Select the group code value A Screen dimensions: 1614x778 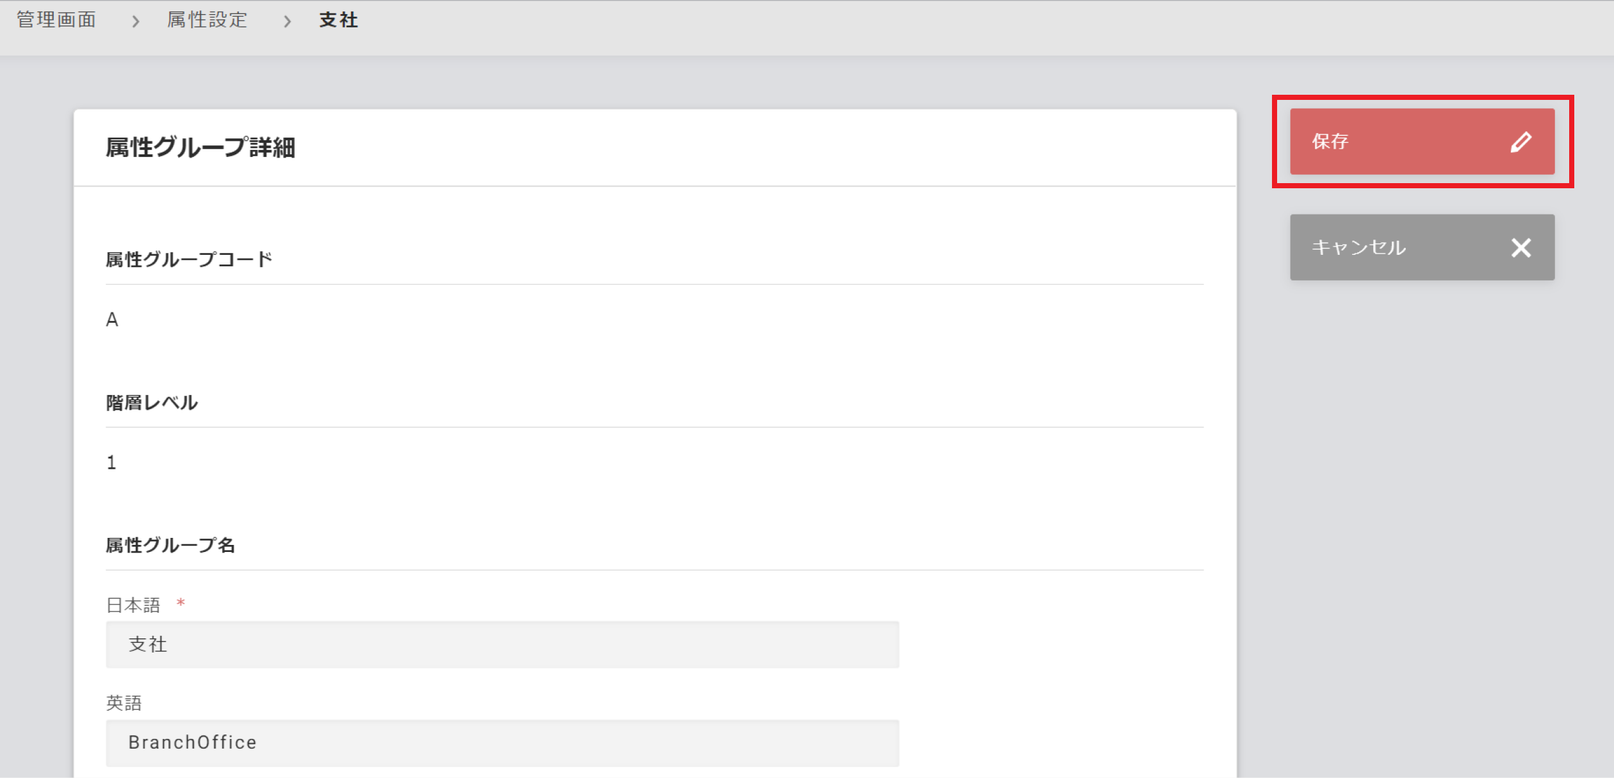tap(112, 320)
